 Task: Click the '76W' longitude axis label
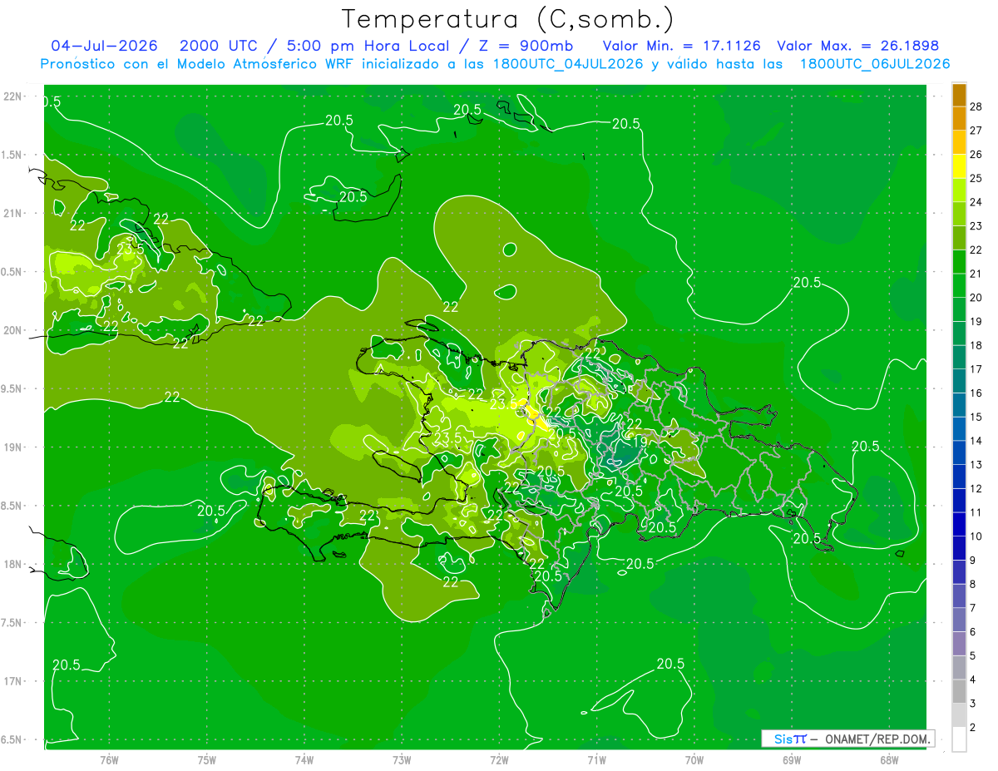pos(109,759)
